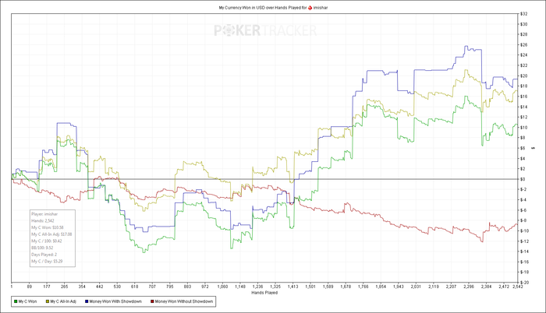Image resolution: width=546 pixels, height=313 pixels.
Task: Click 'Hands: 2,542' in the stats box
Action: [42, 221]
